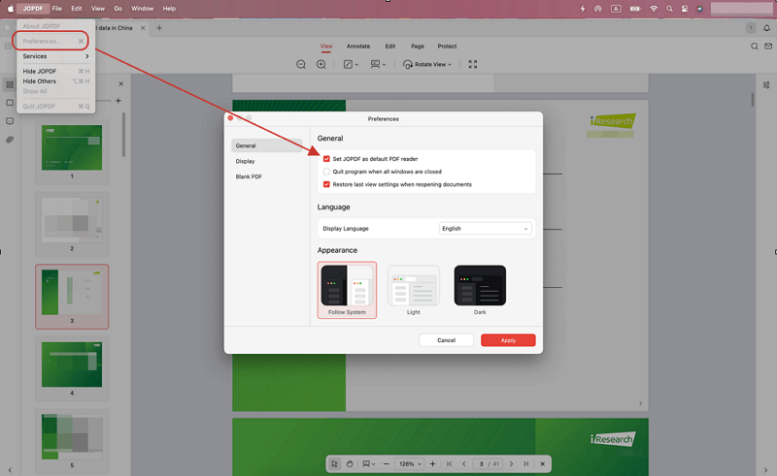Viewport: 777px width, 476px height.
Task: Click Apply in Preferences dialog
Action: [508, 340]
